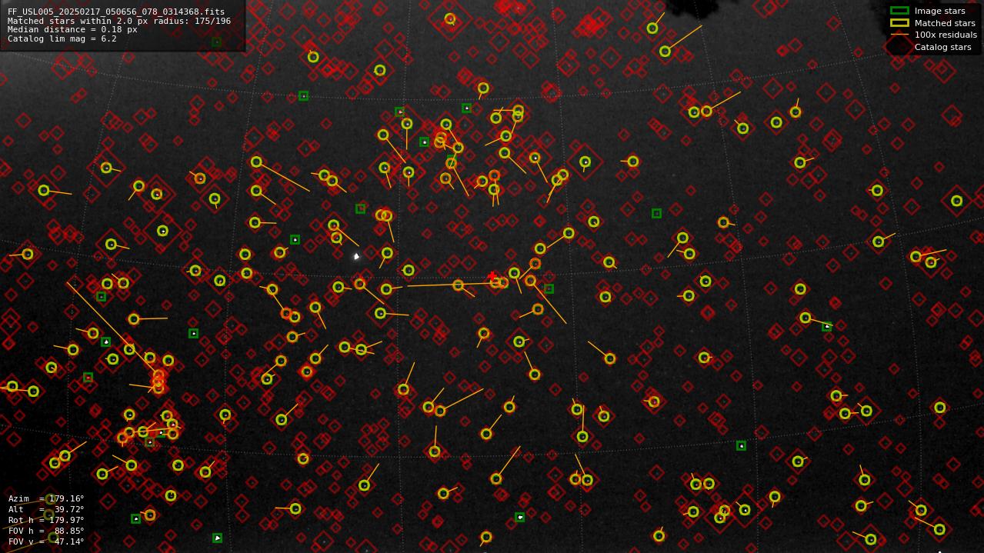Click the FOV h = 88.85° readout
984x553 pixels.
46,531
